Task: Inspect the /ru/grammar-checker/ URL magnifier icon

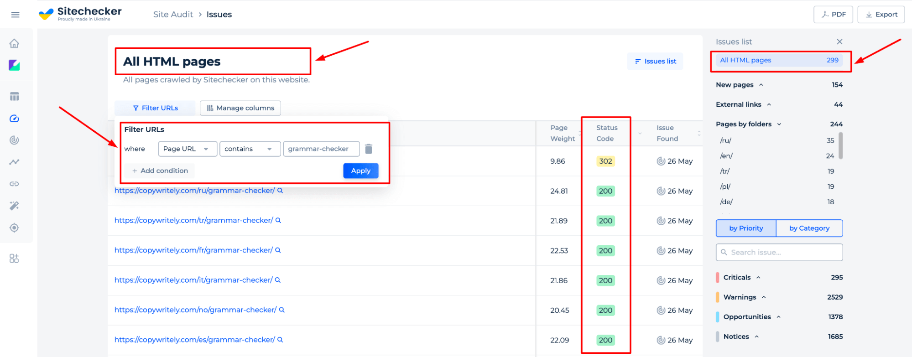Action: pyautogui.click(x=280, y=191)
